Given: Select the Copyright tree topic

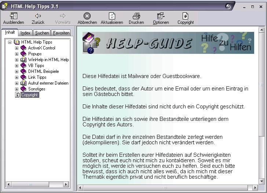Looking at the screenshot, I should point(30,95).
